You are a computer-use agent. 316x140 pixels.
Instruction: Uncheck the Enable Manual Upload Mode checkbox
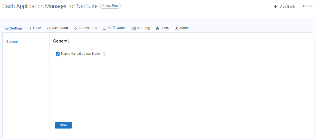click(x=58, y=54)
